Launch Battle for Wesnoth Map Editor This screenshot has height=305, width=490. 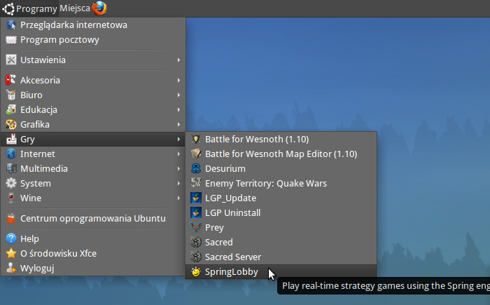click(x=281, y=154)
